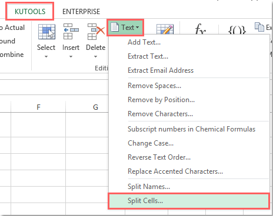Click the curly braces formula icon
The image size is (273, 216).
[237, 30]
